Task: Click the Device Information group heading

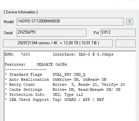Action: coord(21,12)
